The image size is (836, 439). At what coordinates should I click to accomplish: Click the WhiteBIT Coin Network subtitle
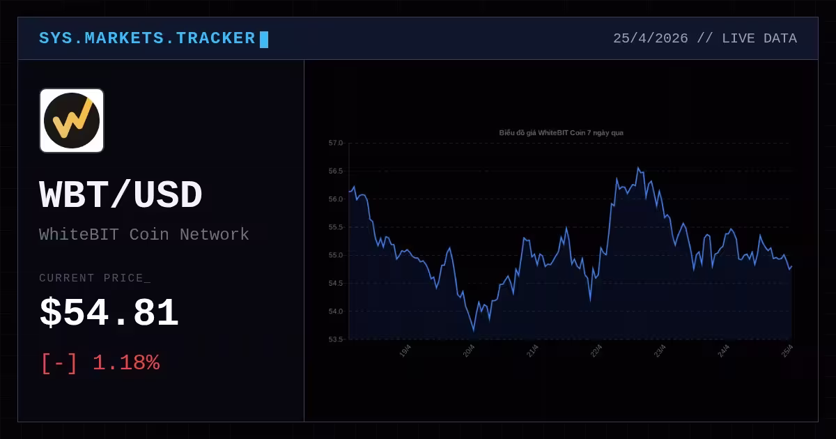[x=144, y=234]
